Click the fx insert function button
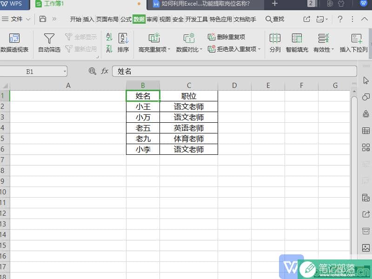Viewport: 372px width, 279px height. 105,71
